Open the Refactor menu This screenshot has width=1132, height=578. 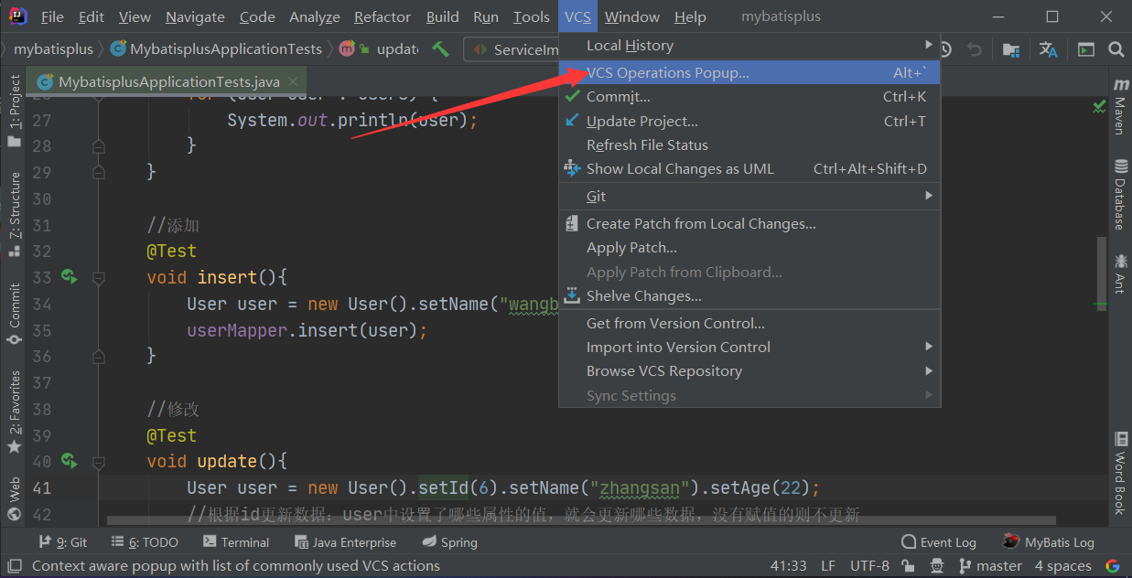[x=382, y=16]
